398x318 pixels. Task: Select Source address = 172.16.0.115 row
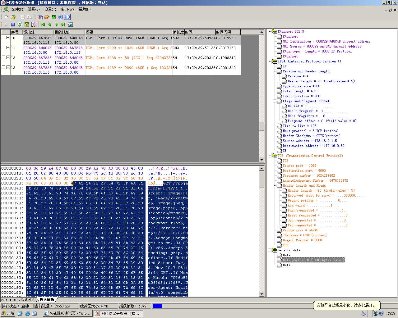click(310, 141)
